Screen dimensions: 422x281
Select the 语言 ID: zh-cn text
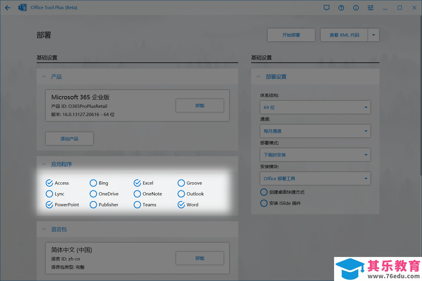66,259
